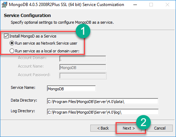
Task: Click the Service Configuration heading
Action: click(27, 16)
